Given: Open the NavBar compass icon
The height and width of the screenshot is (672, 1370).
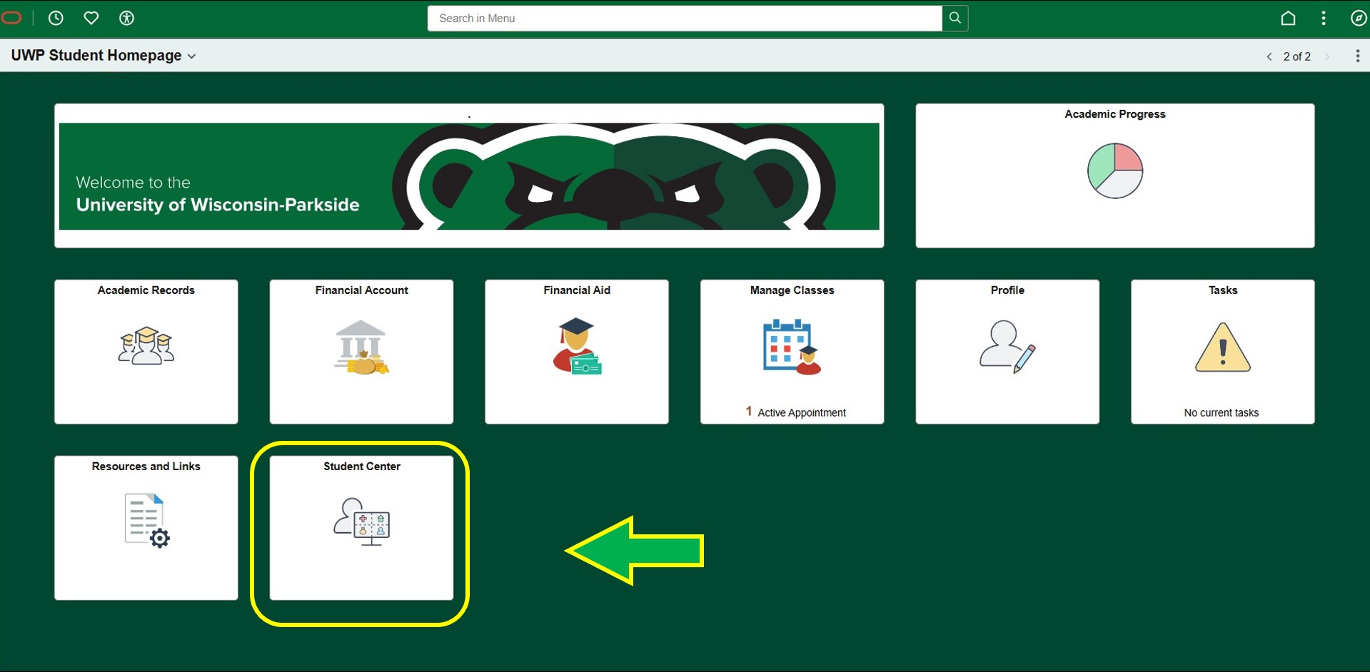Looking at the screenshot, I should (x=1359, y=18).
